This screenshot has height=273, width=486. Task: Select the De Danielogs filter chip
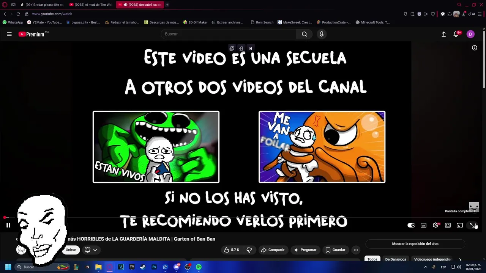[x=396, y=259]
